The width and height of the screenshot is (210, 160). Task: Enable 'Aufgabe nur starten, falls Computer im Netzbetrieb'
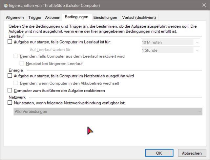click(10, 76)
